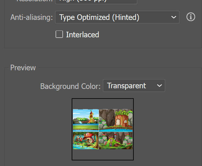This screenshot has height=166, width=202.
Task: Click the Preview section heading
Action: pyautogui.click(x=23, y=68)
